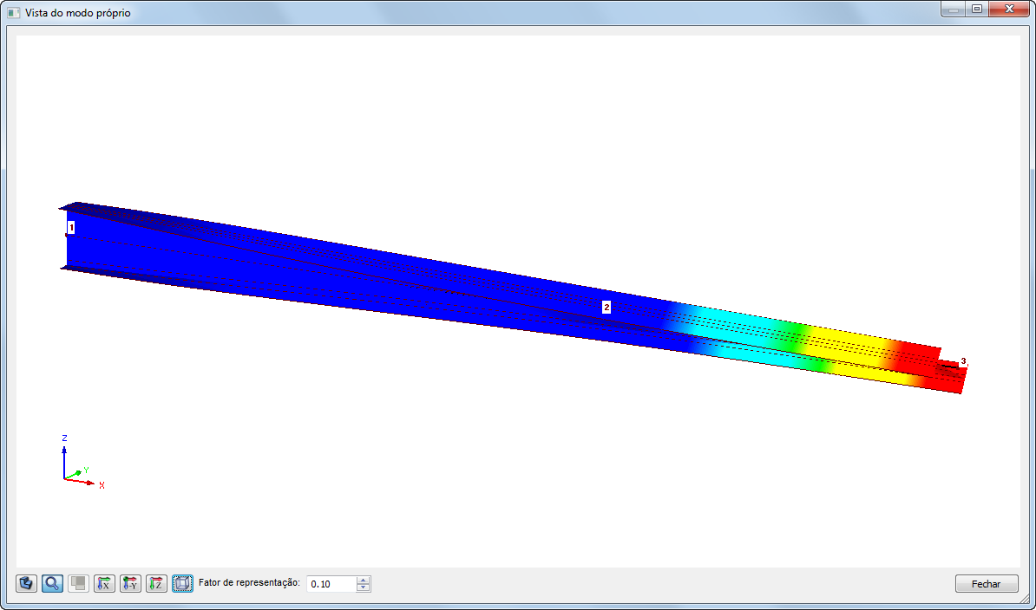Set view along -Y axis
This screenshot has width=1036, height=610.
(x=130, y=584)
